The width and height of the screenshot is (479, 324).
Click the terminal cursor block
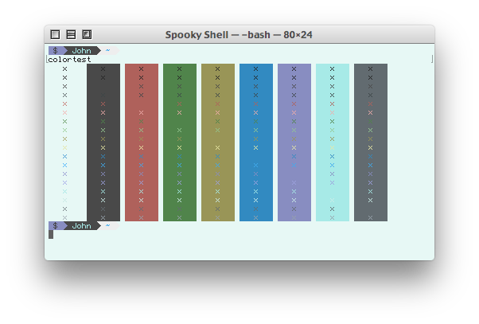point(51,234)
